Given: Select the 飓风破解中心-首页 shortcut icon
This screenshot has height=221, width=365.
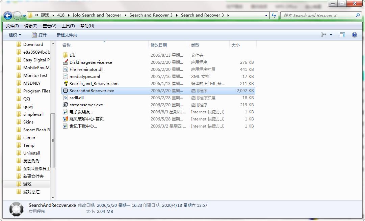Looking at the screenshot, I should coord(65,119).
